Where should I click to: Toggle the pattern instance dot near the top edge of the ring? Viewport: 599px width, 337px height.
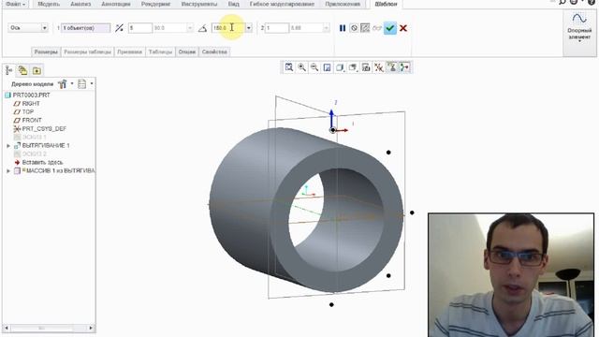388,153
